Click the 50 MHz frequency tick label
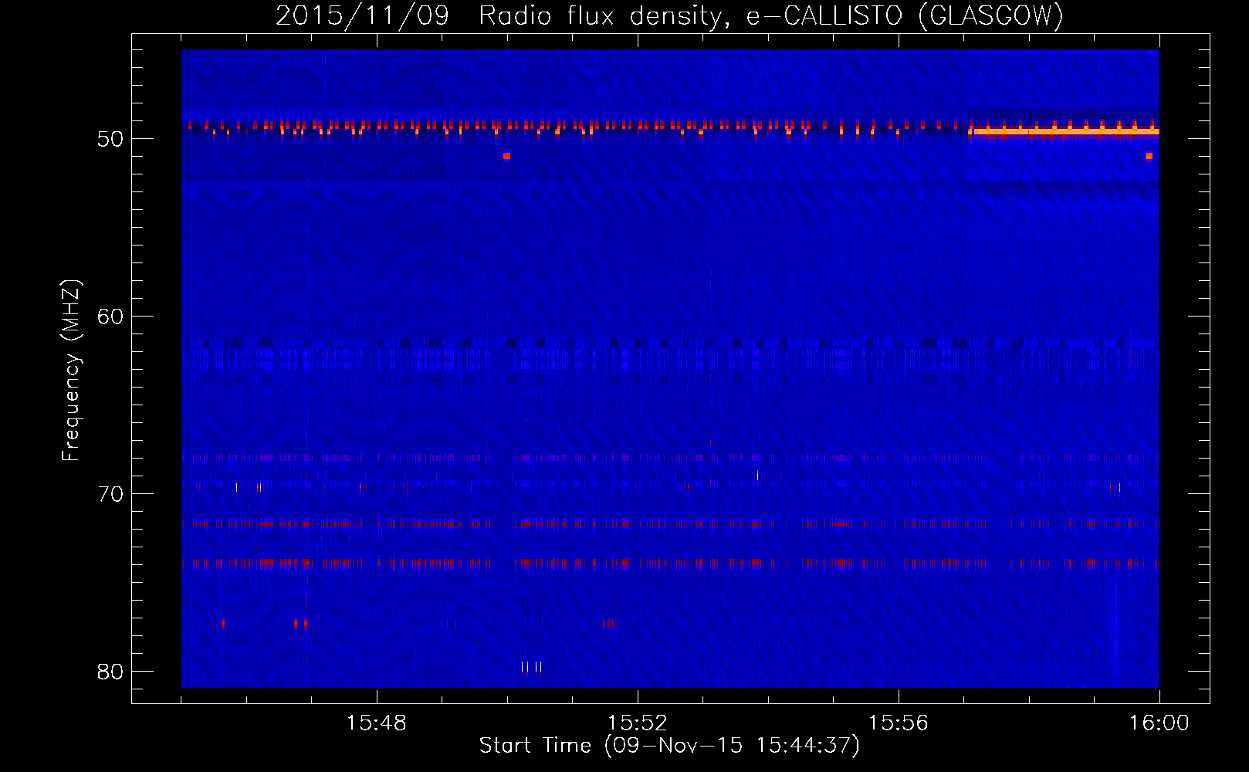 point(110,139)
